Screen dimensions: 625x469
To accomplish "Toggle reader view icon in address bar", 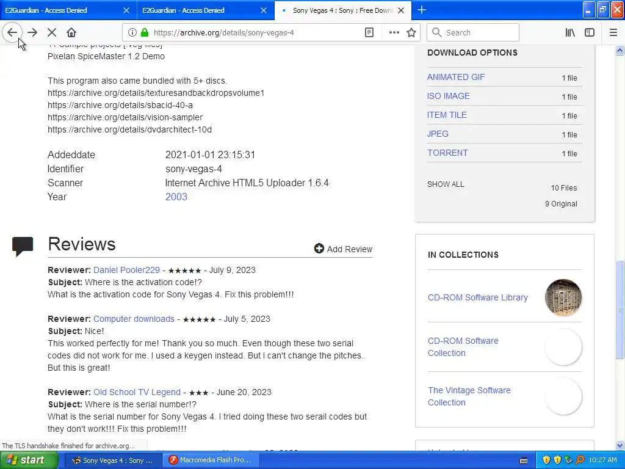I will coord(369,32).
